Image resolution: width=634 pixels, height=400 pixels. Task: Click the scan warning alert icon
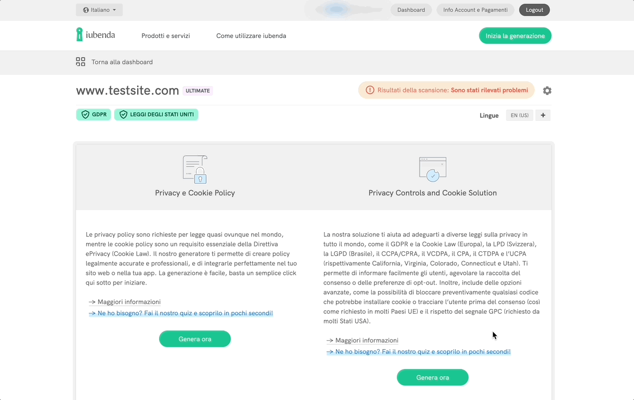370,90
